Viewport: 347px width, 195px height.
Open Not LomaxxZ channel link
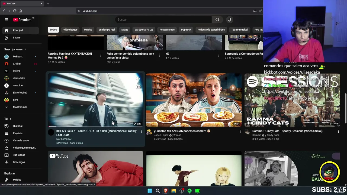point(64,139)
